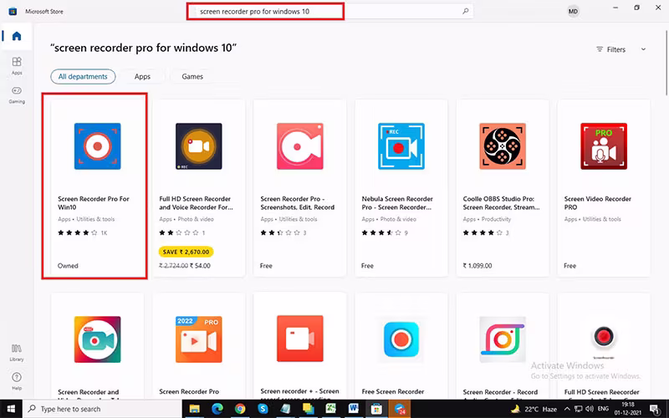
Task: Click the 22°C Haze weather widget
Action: (x=535, y=409)
